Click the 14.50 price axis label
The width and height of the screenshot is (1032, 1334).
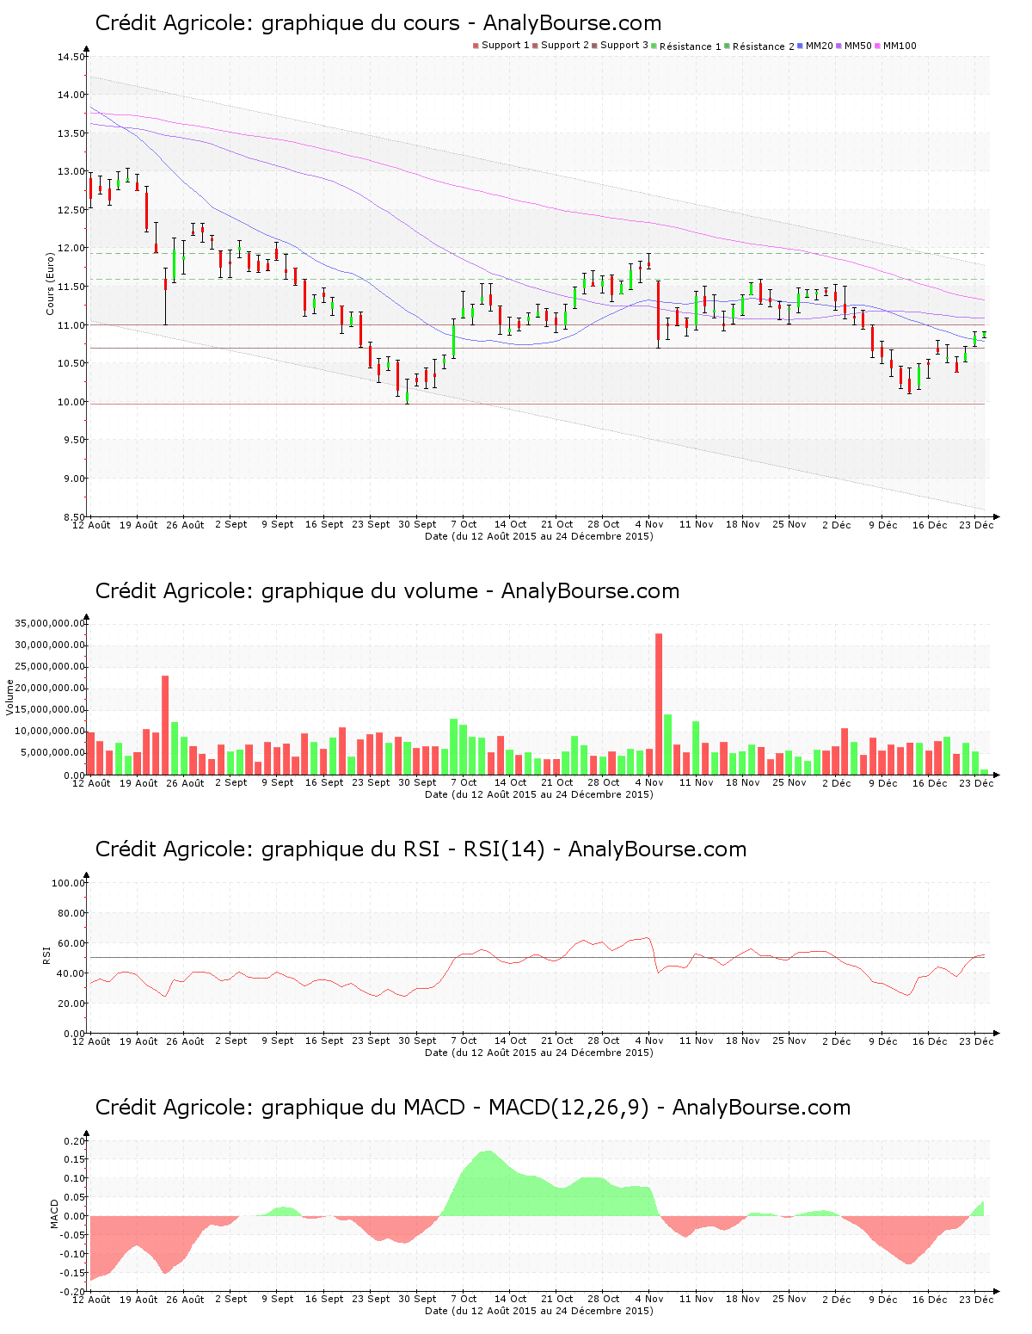[71, 57]
